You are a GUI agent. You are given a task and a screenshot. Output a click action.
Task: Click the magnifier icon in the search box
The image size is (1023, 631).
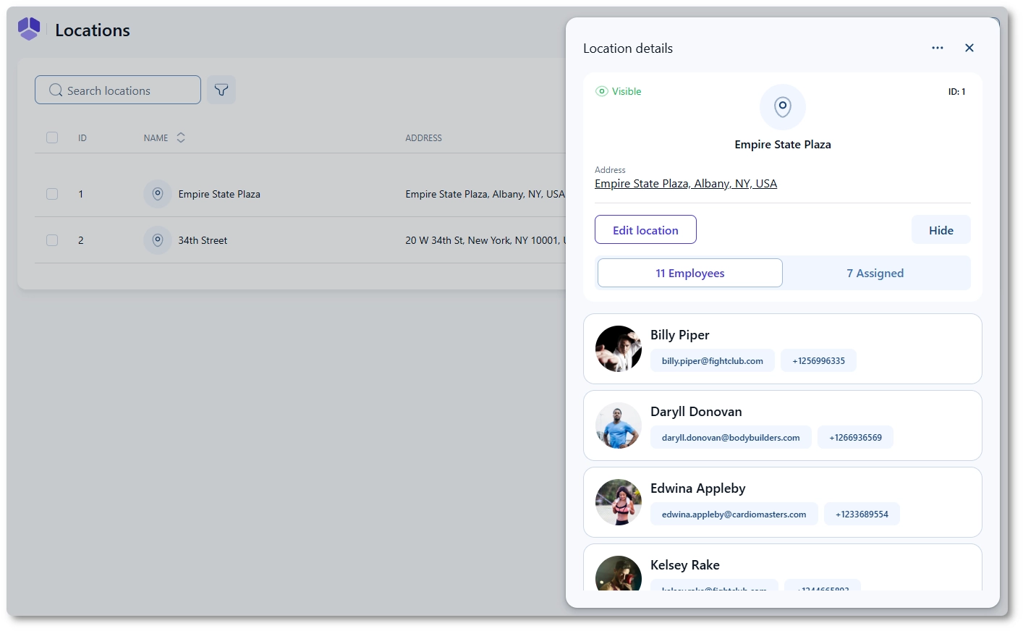(x=56, y=90)
